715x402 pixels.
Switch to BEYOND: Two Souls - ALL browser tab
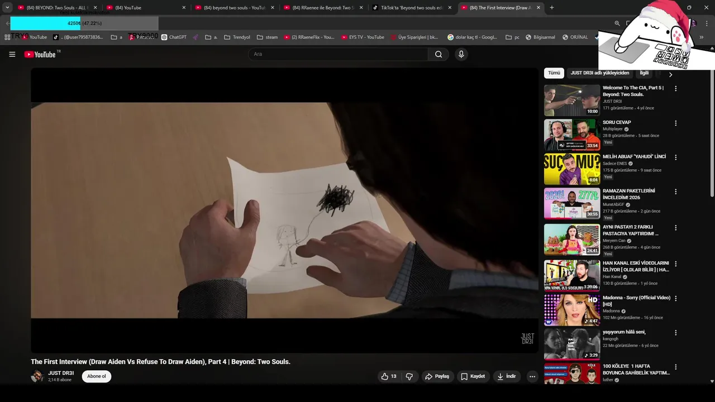58,8
